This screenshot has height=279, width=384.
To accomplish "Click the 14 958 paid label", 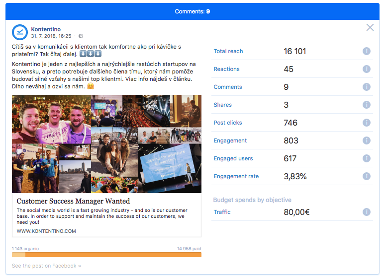I will tap(189, 249).
